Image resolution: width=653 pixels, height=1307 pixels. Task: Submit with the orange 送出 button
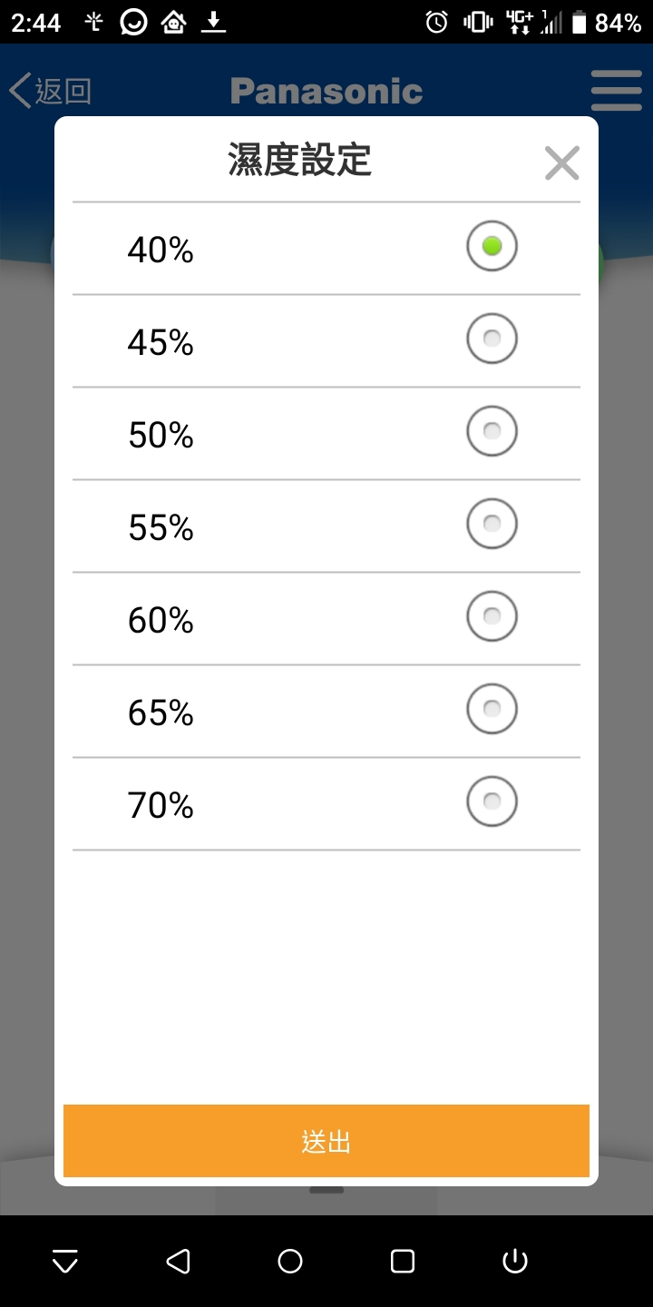point(326,1141)
